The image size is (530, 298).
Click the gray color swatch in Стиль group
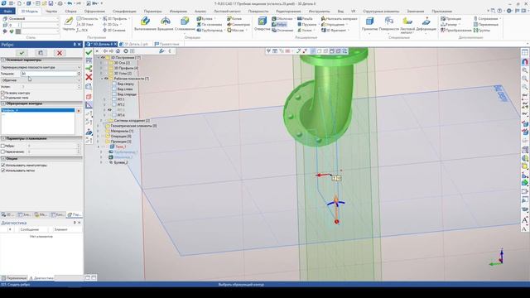point(18,31)
